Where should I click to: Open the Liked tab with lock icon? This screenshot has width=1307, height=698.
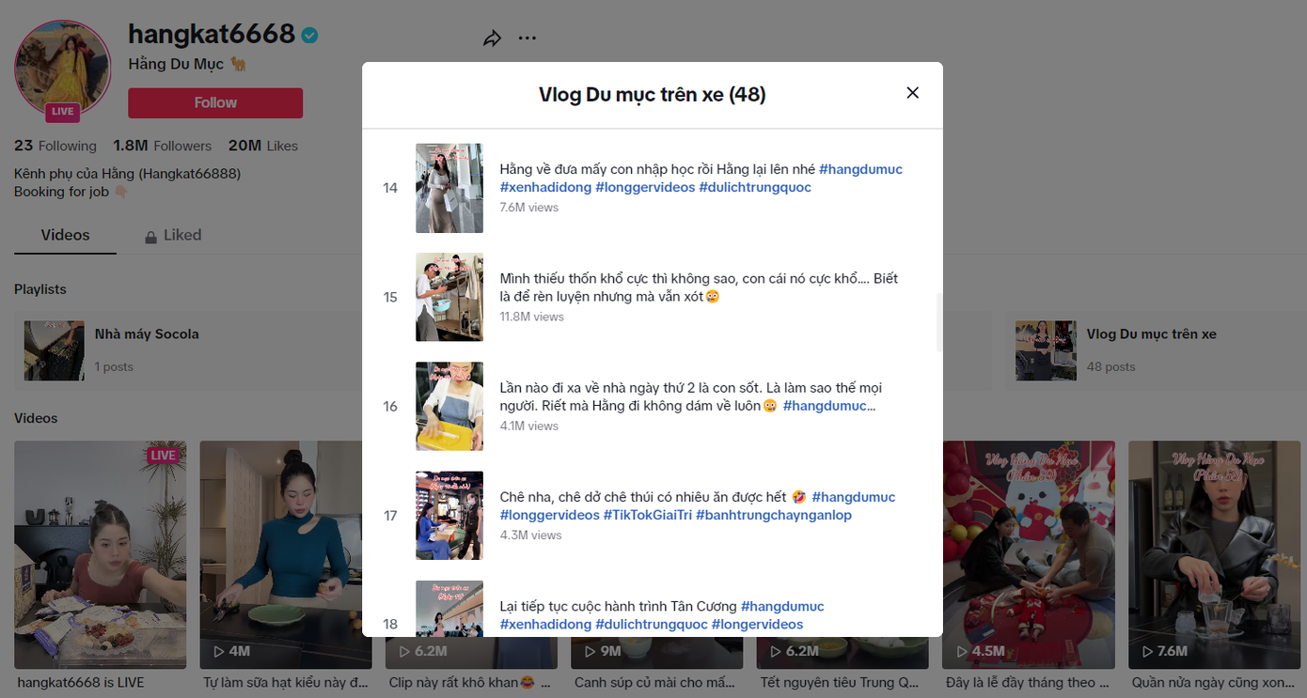[x=173, y=235]
